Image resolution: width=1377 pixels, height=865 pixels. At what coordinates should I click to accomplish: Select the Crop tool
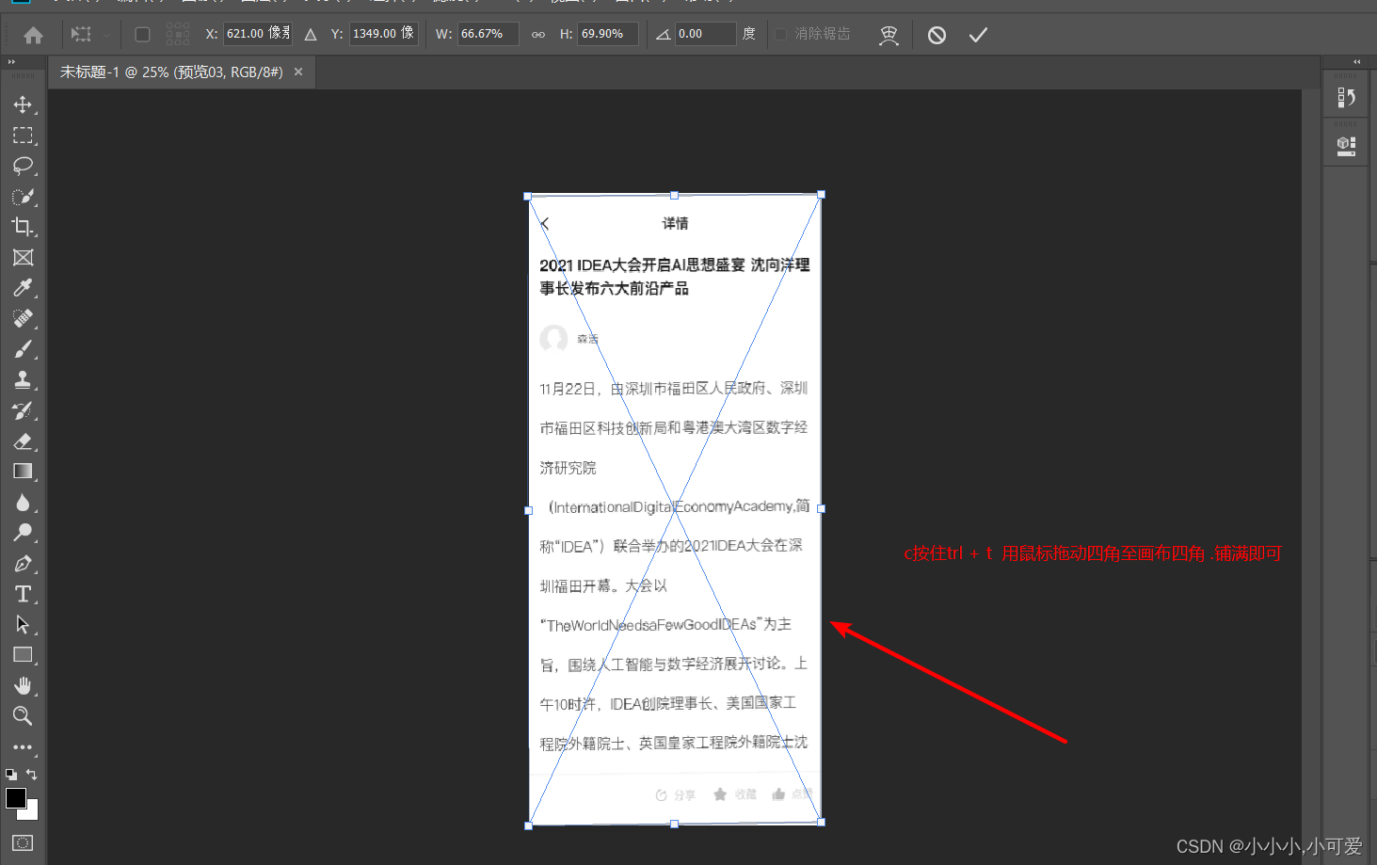pos(24,227)
